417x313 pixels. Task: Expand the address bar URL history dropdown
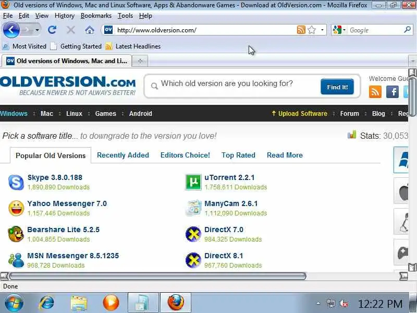pos(322,30)
